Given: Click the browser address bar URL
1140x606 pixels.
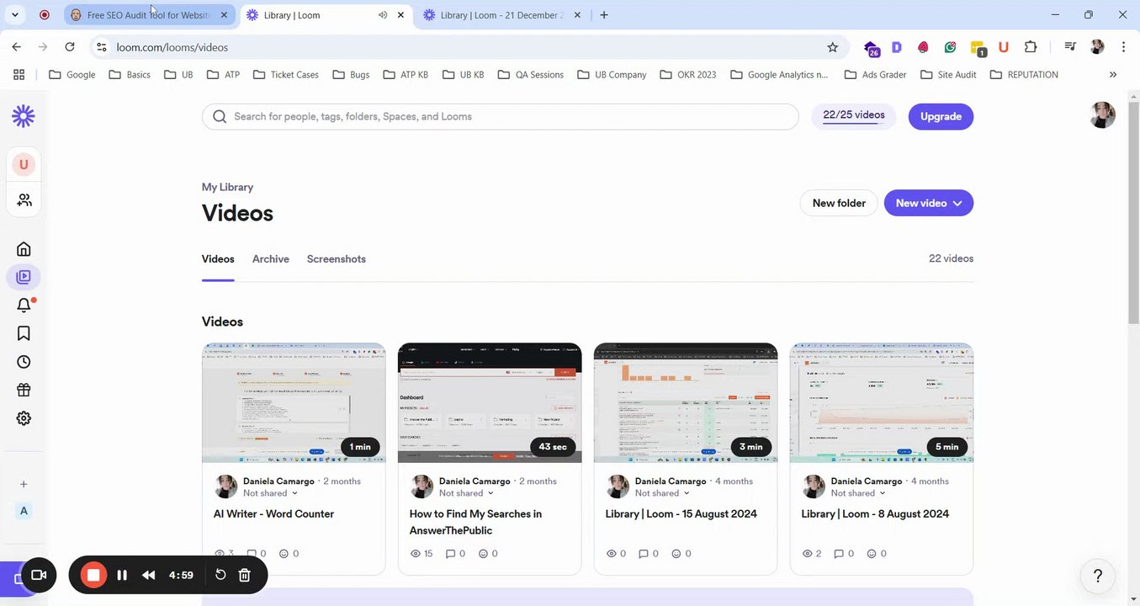Looking at the screenshot, I should (172, 47).
